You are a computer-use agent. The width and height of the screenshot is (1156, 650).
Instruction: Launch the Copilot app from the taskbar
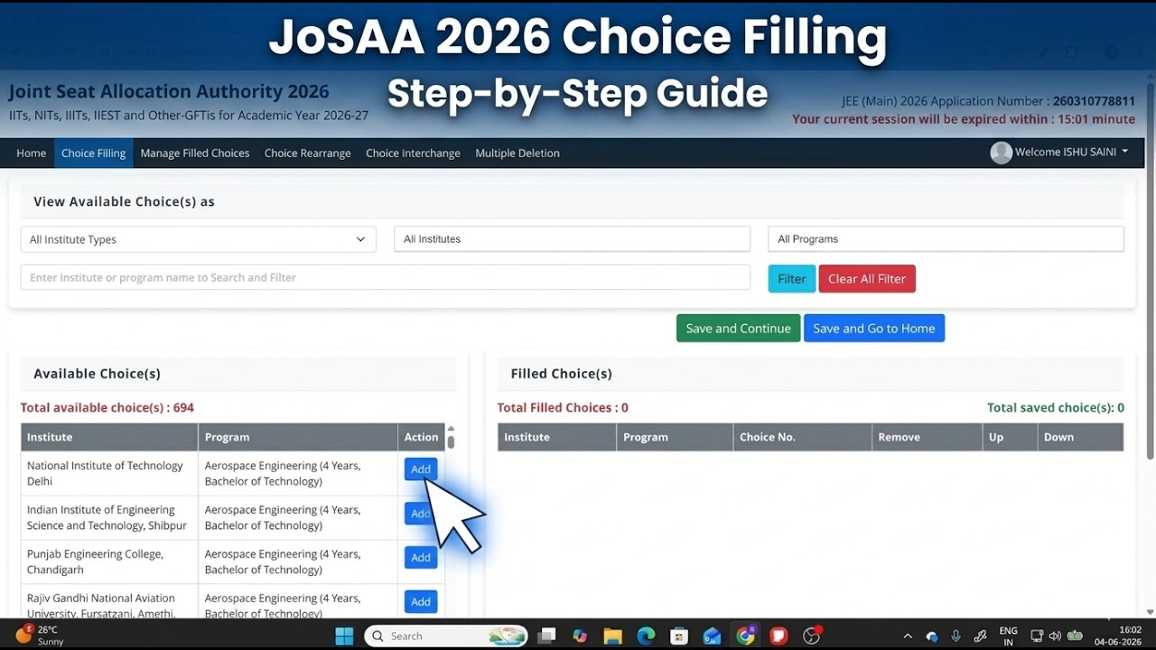580,636
